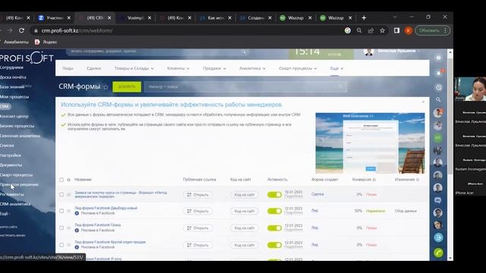
Task: Open the Лиды tab
Action: coord(68,68)
